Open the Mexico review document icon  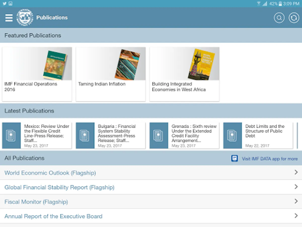coord(11,136)
